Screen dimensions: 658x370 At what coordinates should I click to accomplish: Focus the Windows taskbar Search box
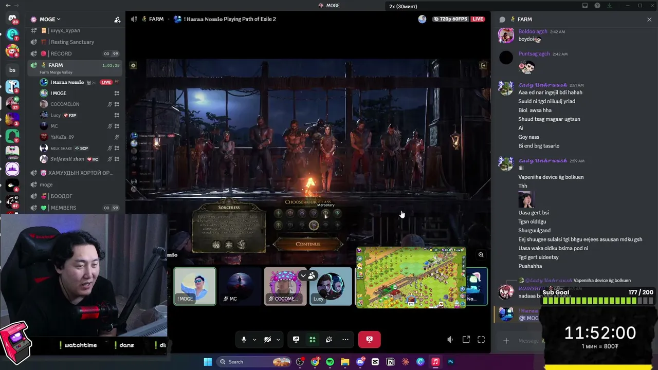(253, 362)
